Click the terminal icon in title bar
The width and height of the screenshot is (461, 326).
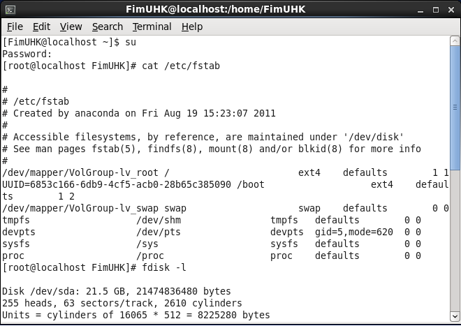10,10
